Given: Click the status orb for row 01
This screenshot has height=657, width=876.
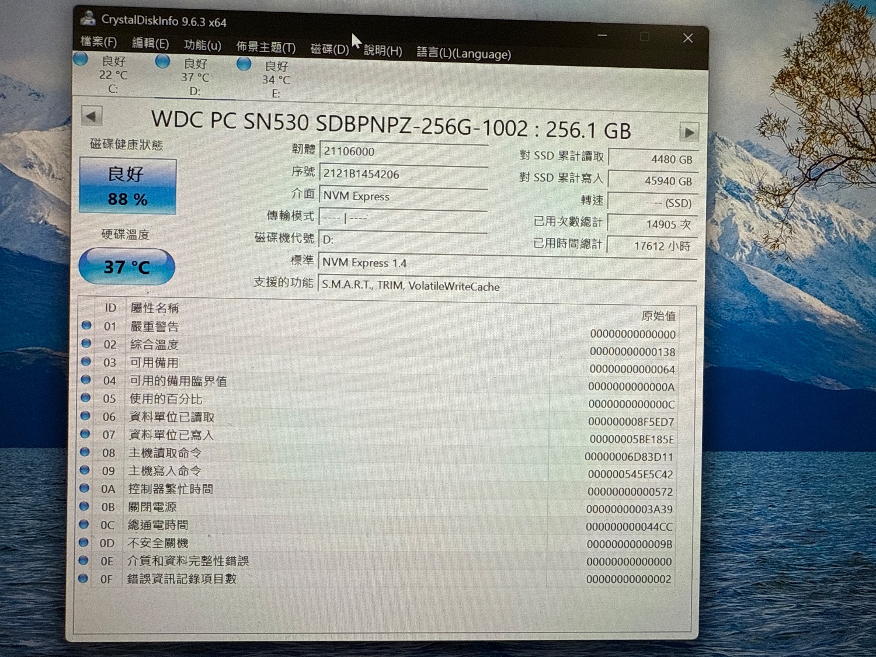Looking at the screenshot, I should tap(86, 325).
